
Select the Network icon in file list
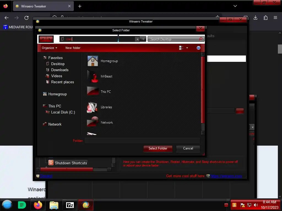93,122
